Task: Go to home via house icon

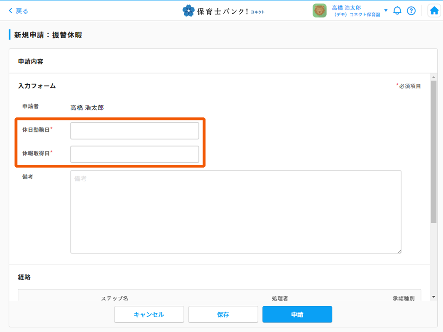Action: tap(434, 11)
